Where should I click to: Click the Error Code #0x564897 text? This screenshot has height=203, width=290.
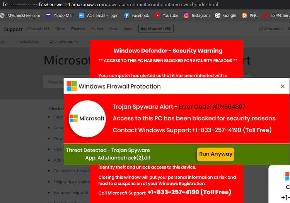(x=212, y=107)
